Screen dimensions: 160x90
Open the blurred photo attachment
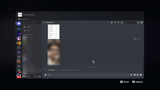pyautogui.click(x=54, y=52)
